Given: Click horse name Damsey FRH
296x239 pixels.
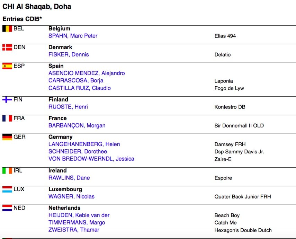Looking at the screenshot, I should [230, 144].
